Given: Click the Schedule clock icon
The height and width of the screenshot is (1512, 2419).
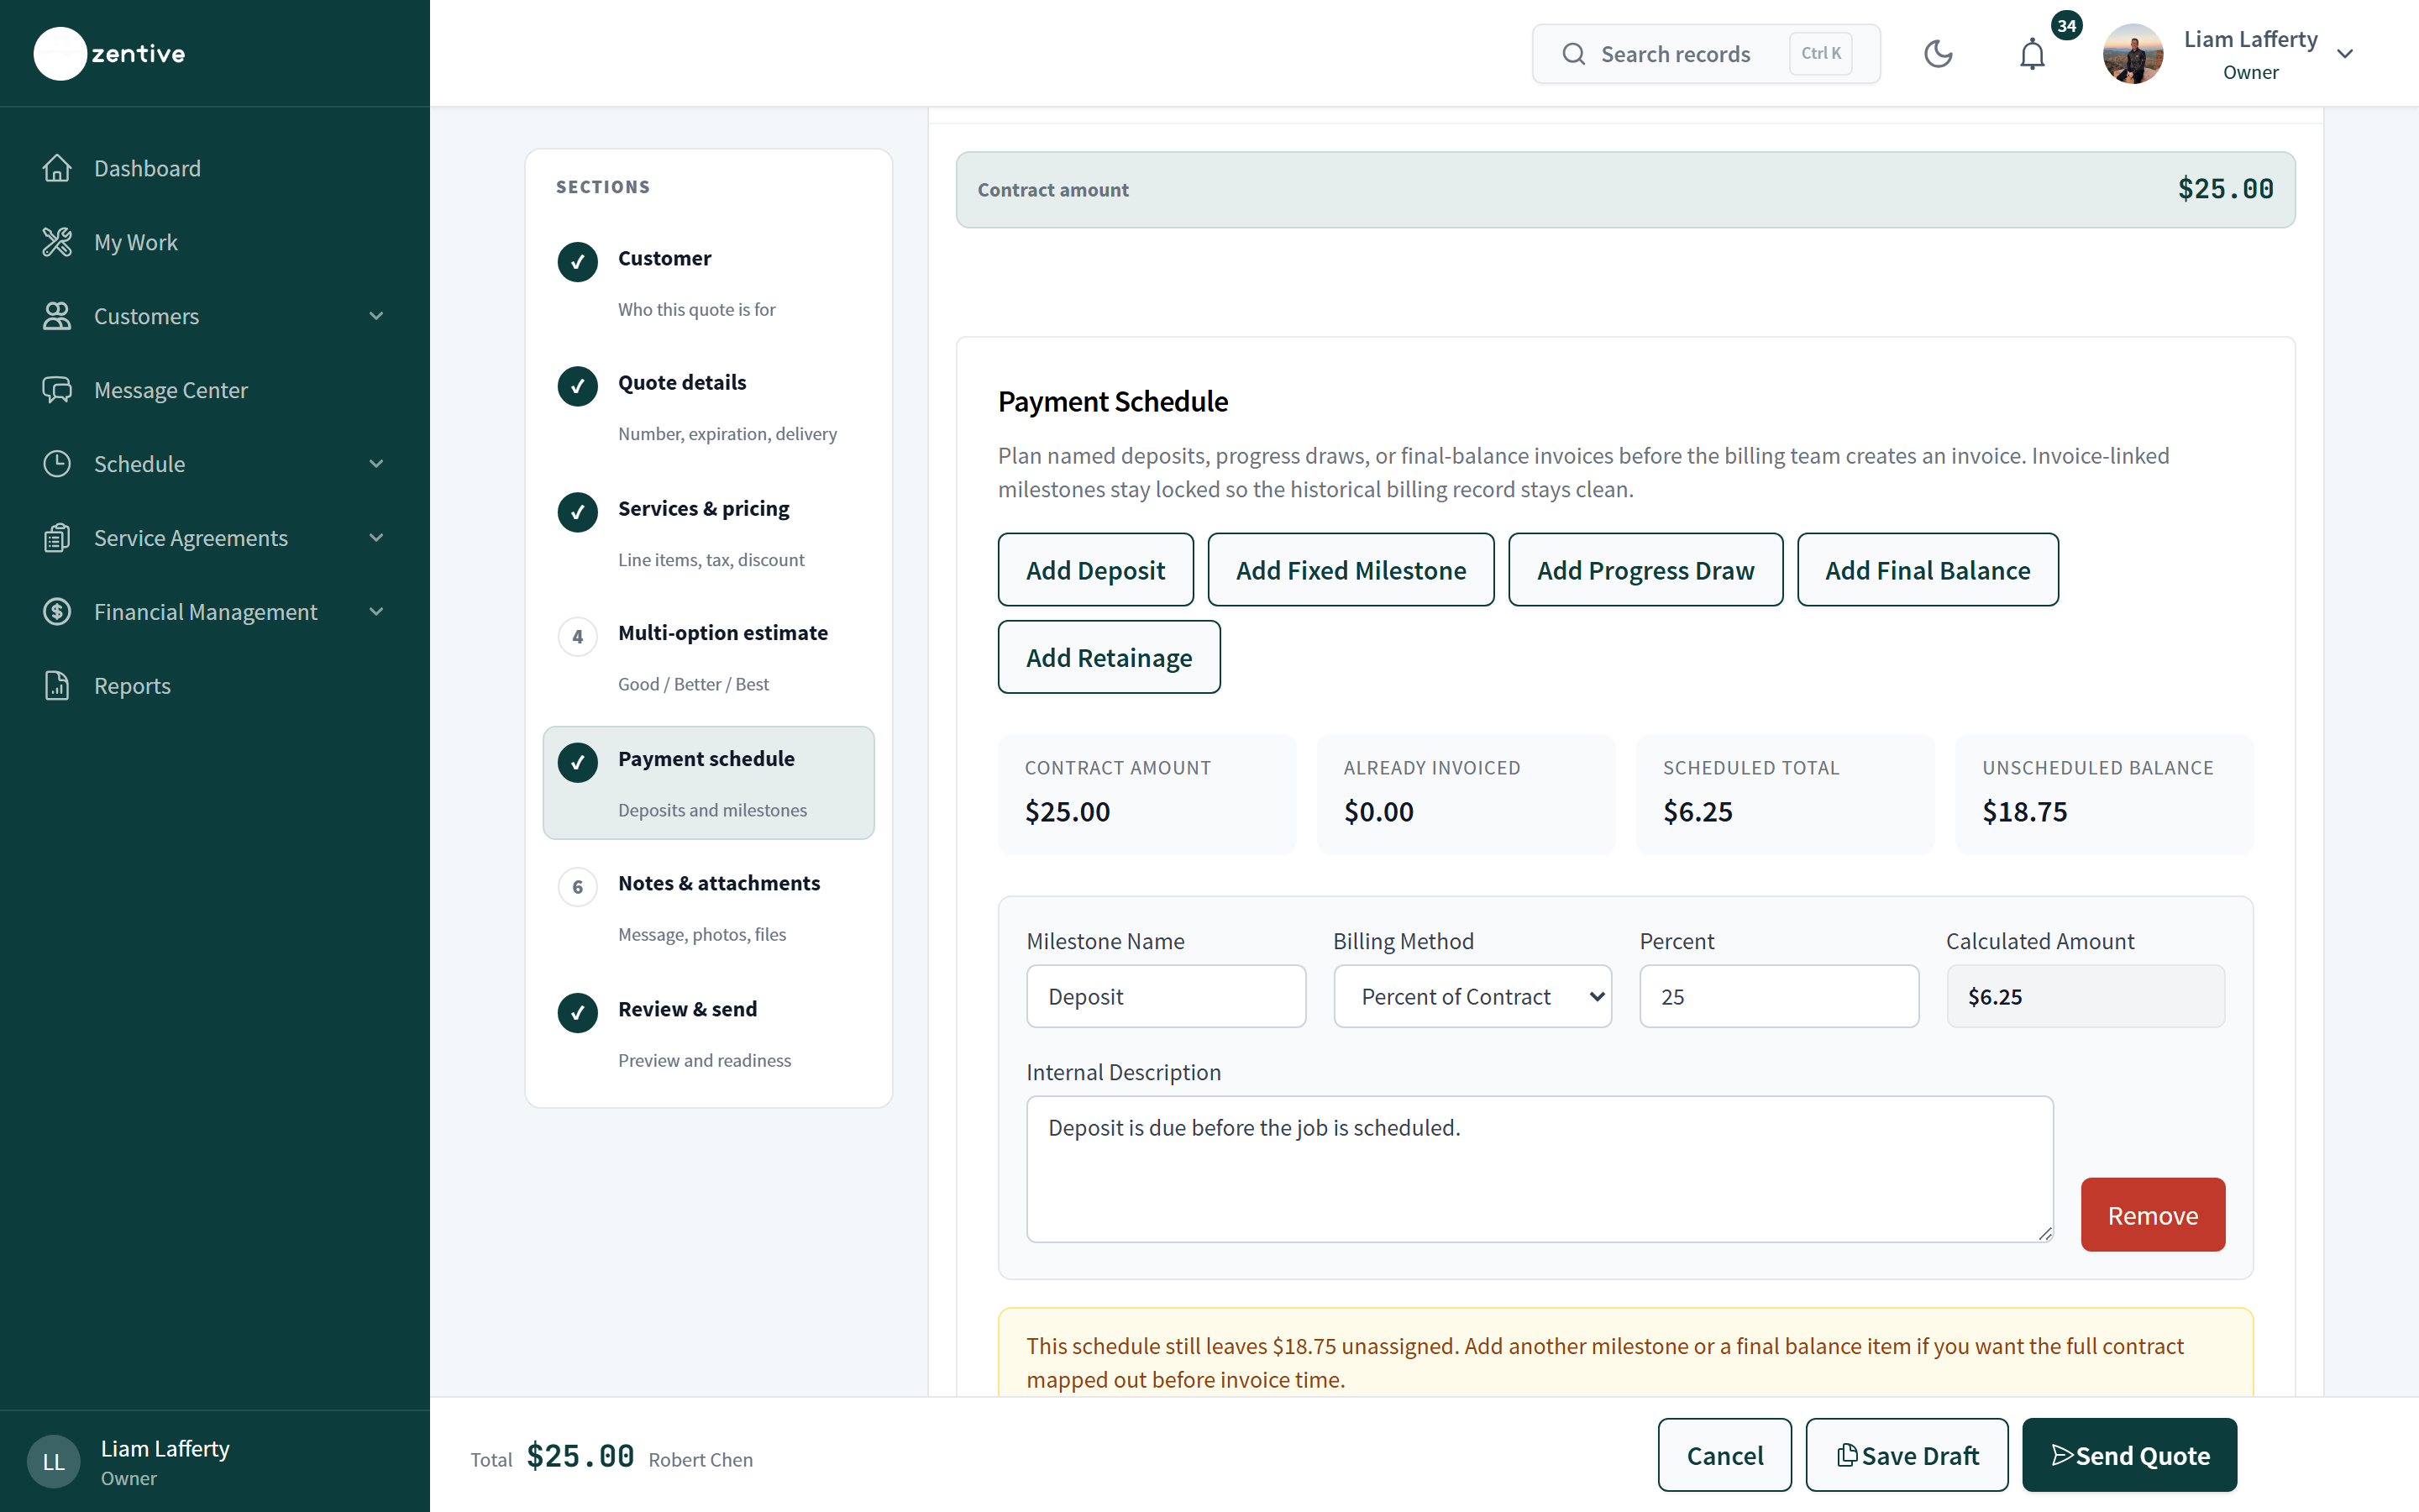Looking at the screenshot, I should click(x=57, y=464).
